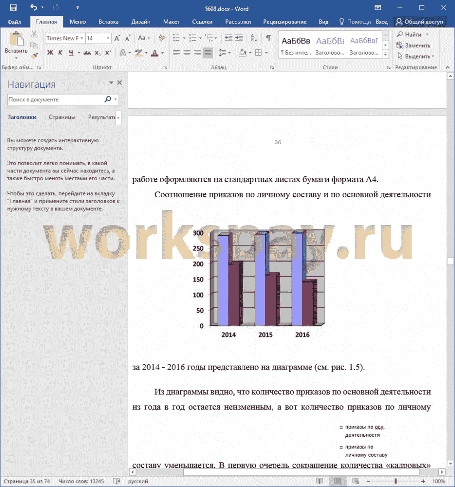
Task: Open the font name dropdown
Action: tap(82, 38)
